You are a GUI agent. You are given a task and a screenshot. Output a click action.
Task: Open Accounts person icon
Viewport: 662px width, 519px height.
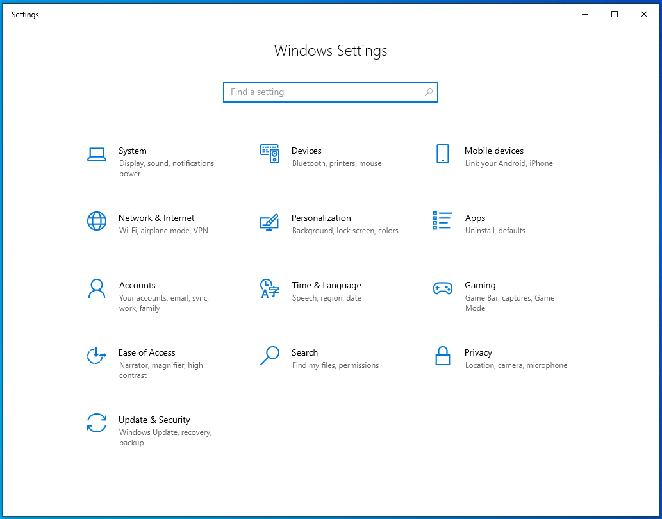click(97, 288)
